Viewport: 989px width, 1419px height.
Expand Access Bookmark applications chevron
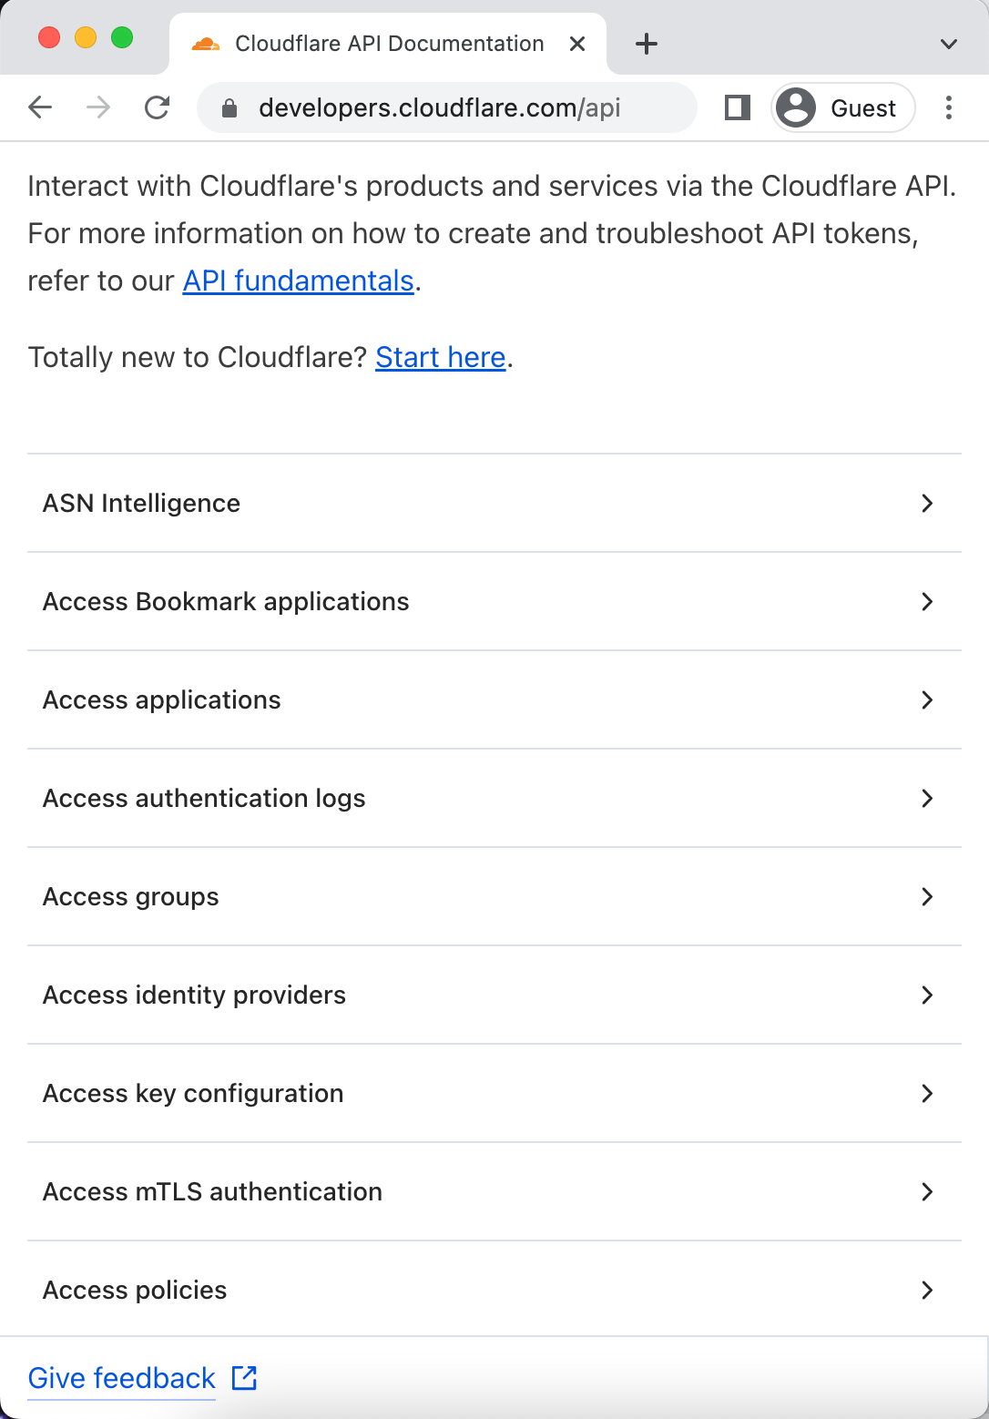coord(927,601)
